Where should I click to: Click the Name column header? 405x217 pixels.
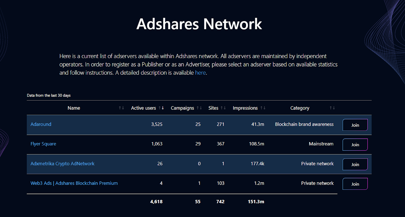(74, 108)
